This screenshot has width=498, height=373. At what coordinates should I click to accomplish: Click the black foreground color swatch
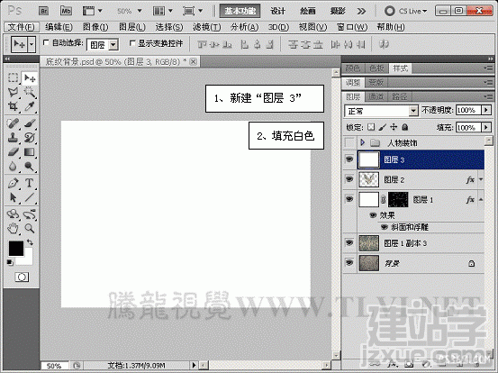pos(16,249)
